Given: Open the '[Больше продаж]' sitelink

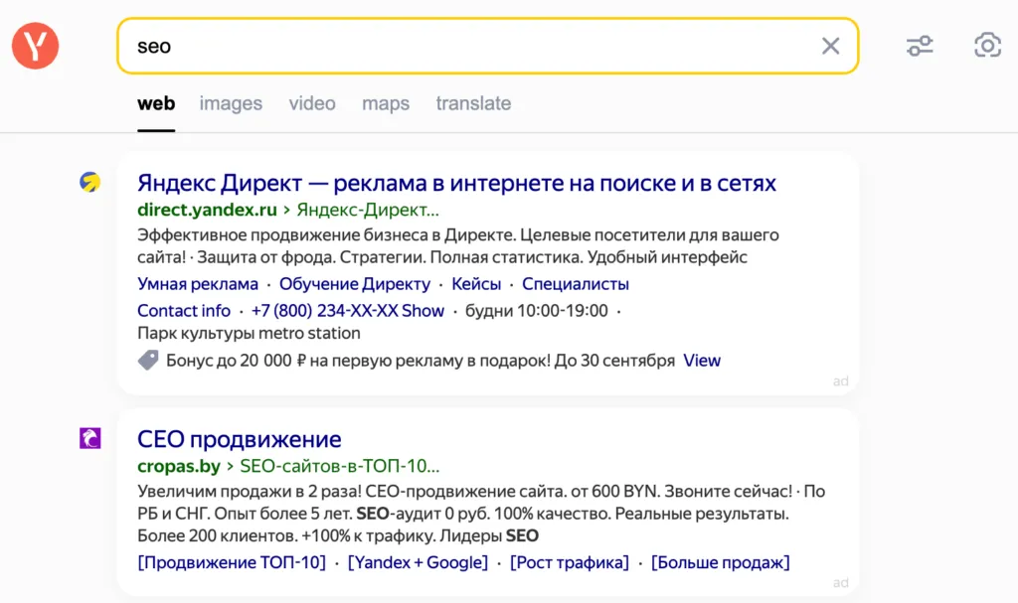Looking at the screenshot, I should tap(720, 562).
